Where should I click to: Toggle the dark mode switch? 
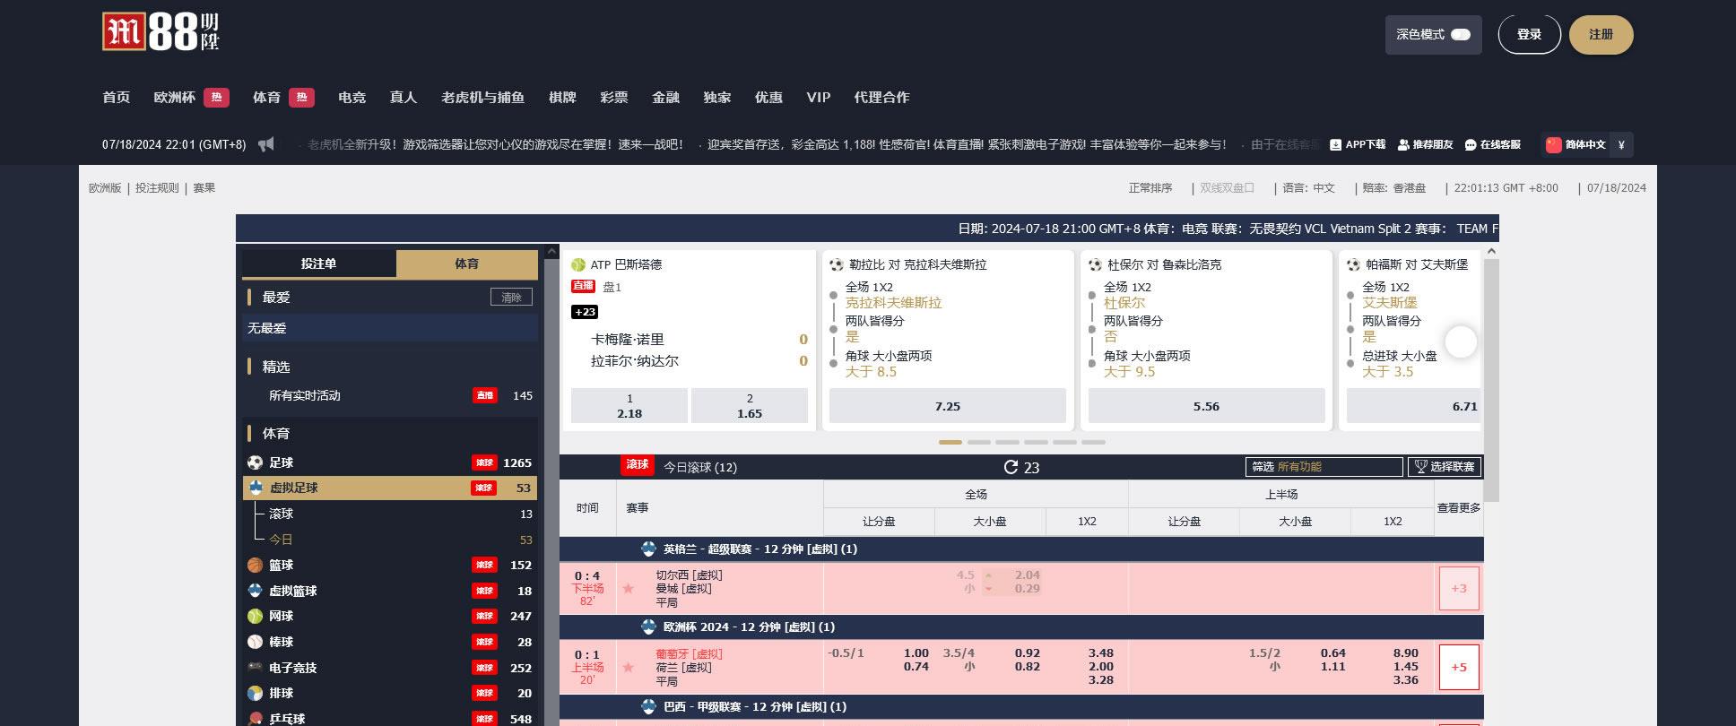click(x=1461, y=35)
